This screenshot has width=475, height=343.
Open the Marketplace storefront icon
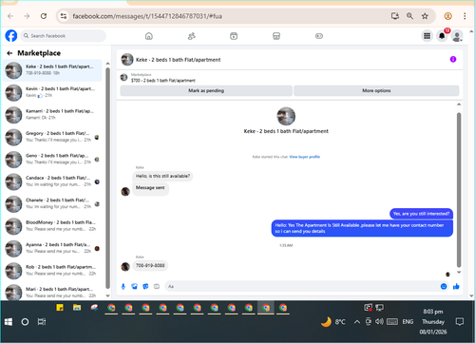[276, 36]
